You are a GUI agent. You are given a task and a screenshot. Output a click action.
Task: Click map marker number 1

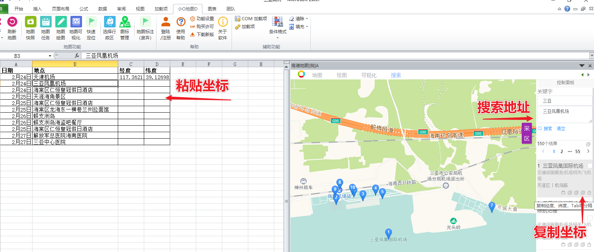(x=388, y=234)
